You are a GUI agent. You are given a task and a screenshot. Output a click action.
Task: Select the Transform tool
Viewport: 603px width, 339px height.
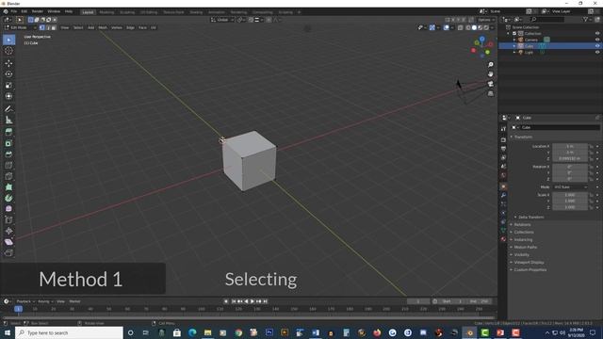click(x=8, y=96)
